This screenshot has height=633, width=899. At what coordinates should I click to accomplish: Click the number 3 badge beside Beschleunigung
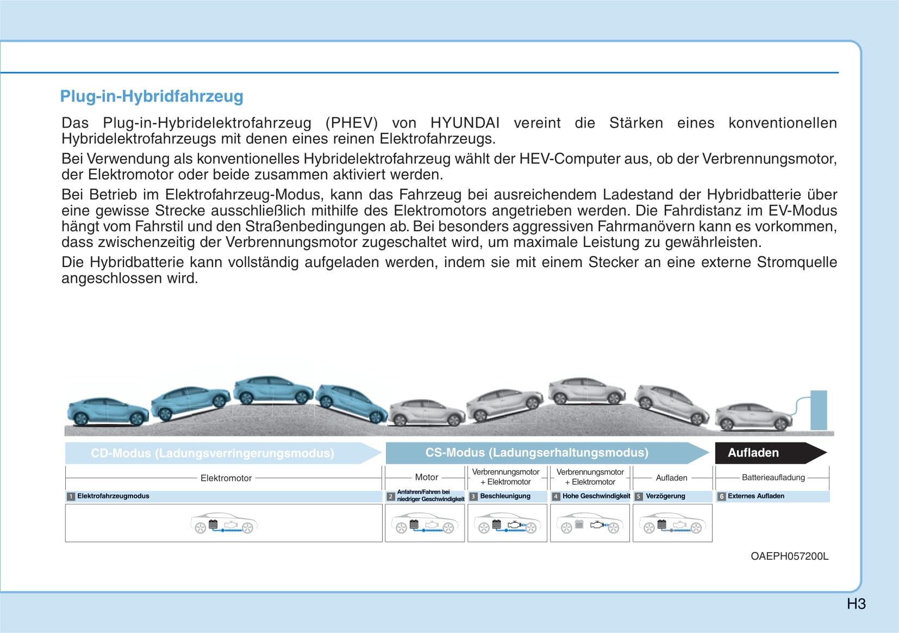click(473, 496)
